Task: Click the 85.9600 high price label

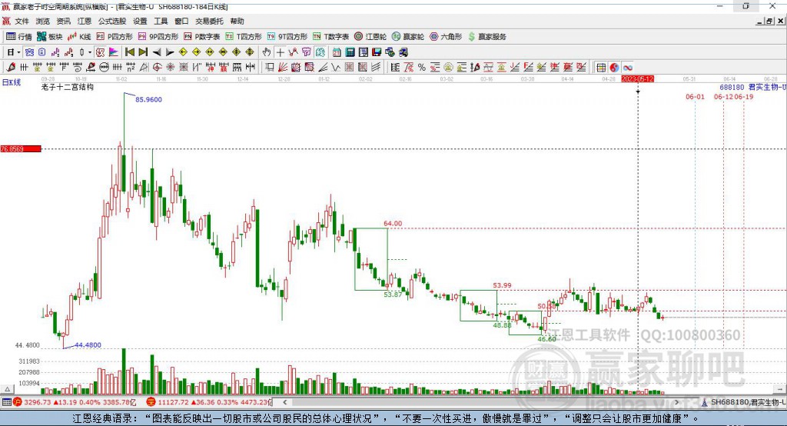Action: 148,99
